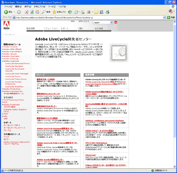Open the LiveCycle Workflow sidebar link

click(14, 87)
